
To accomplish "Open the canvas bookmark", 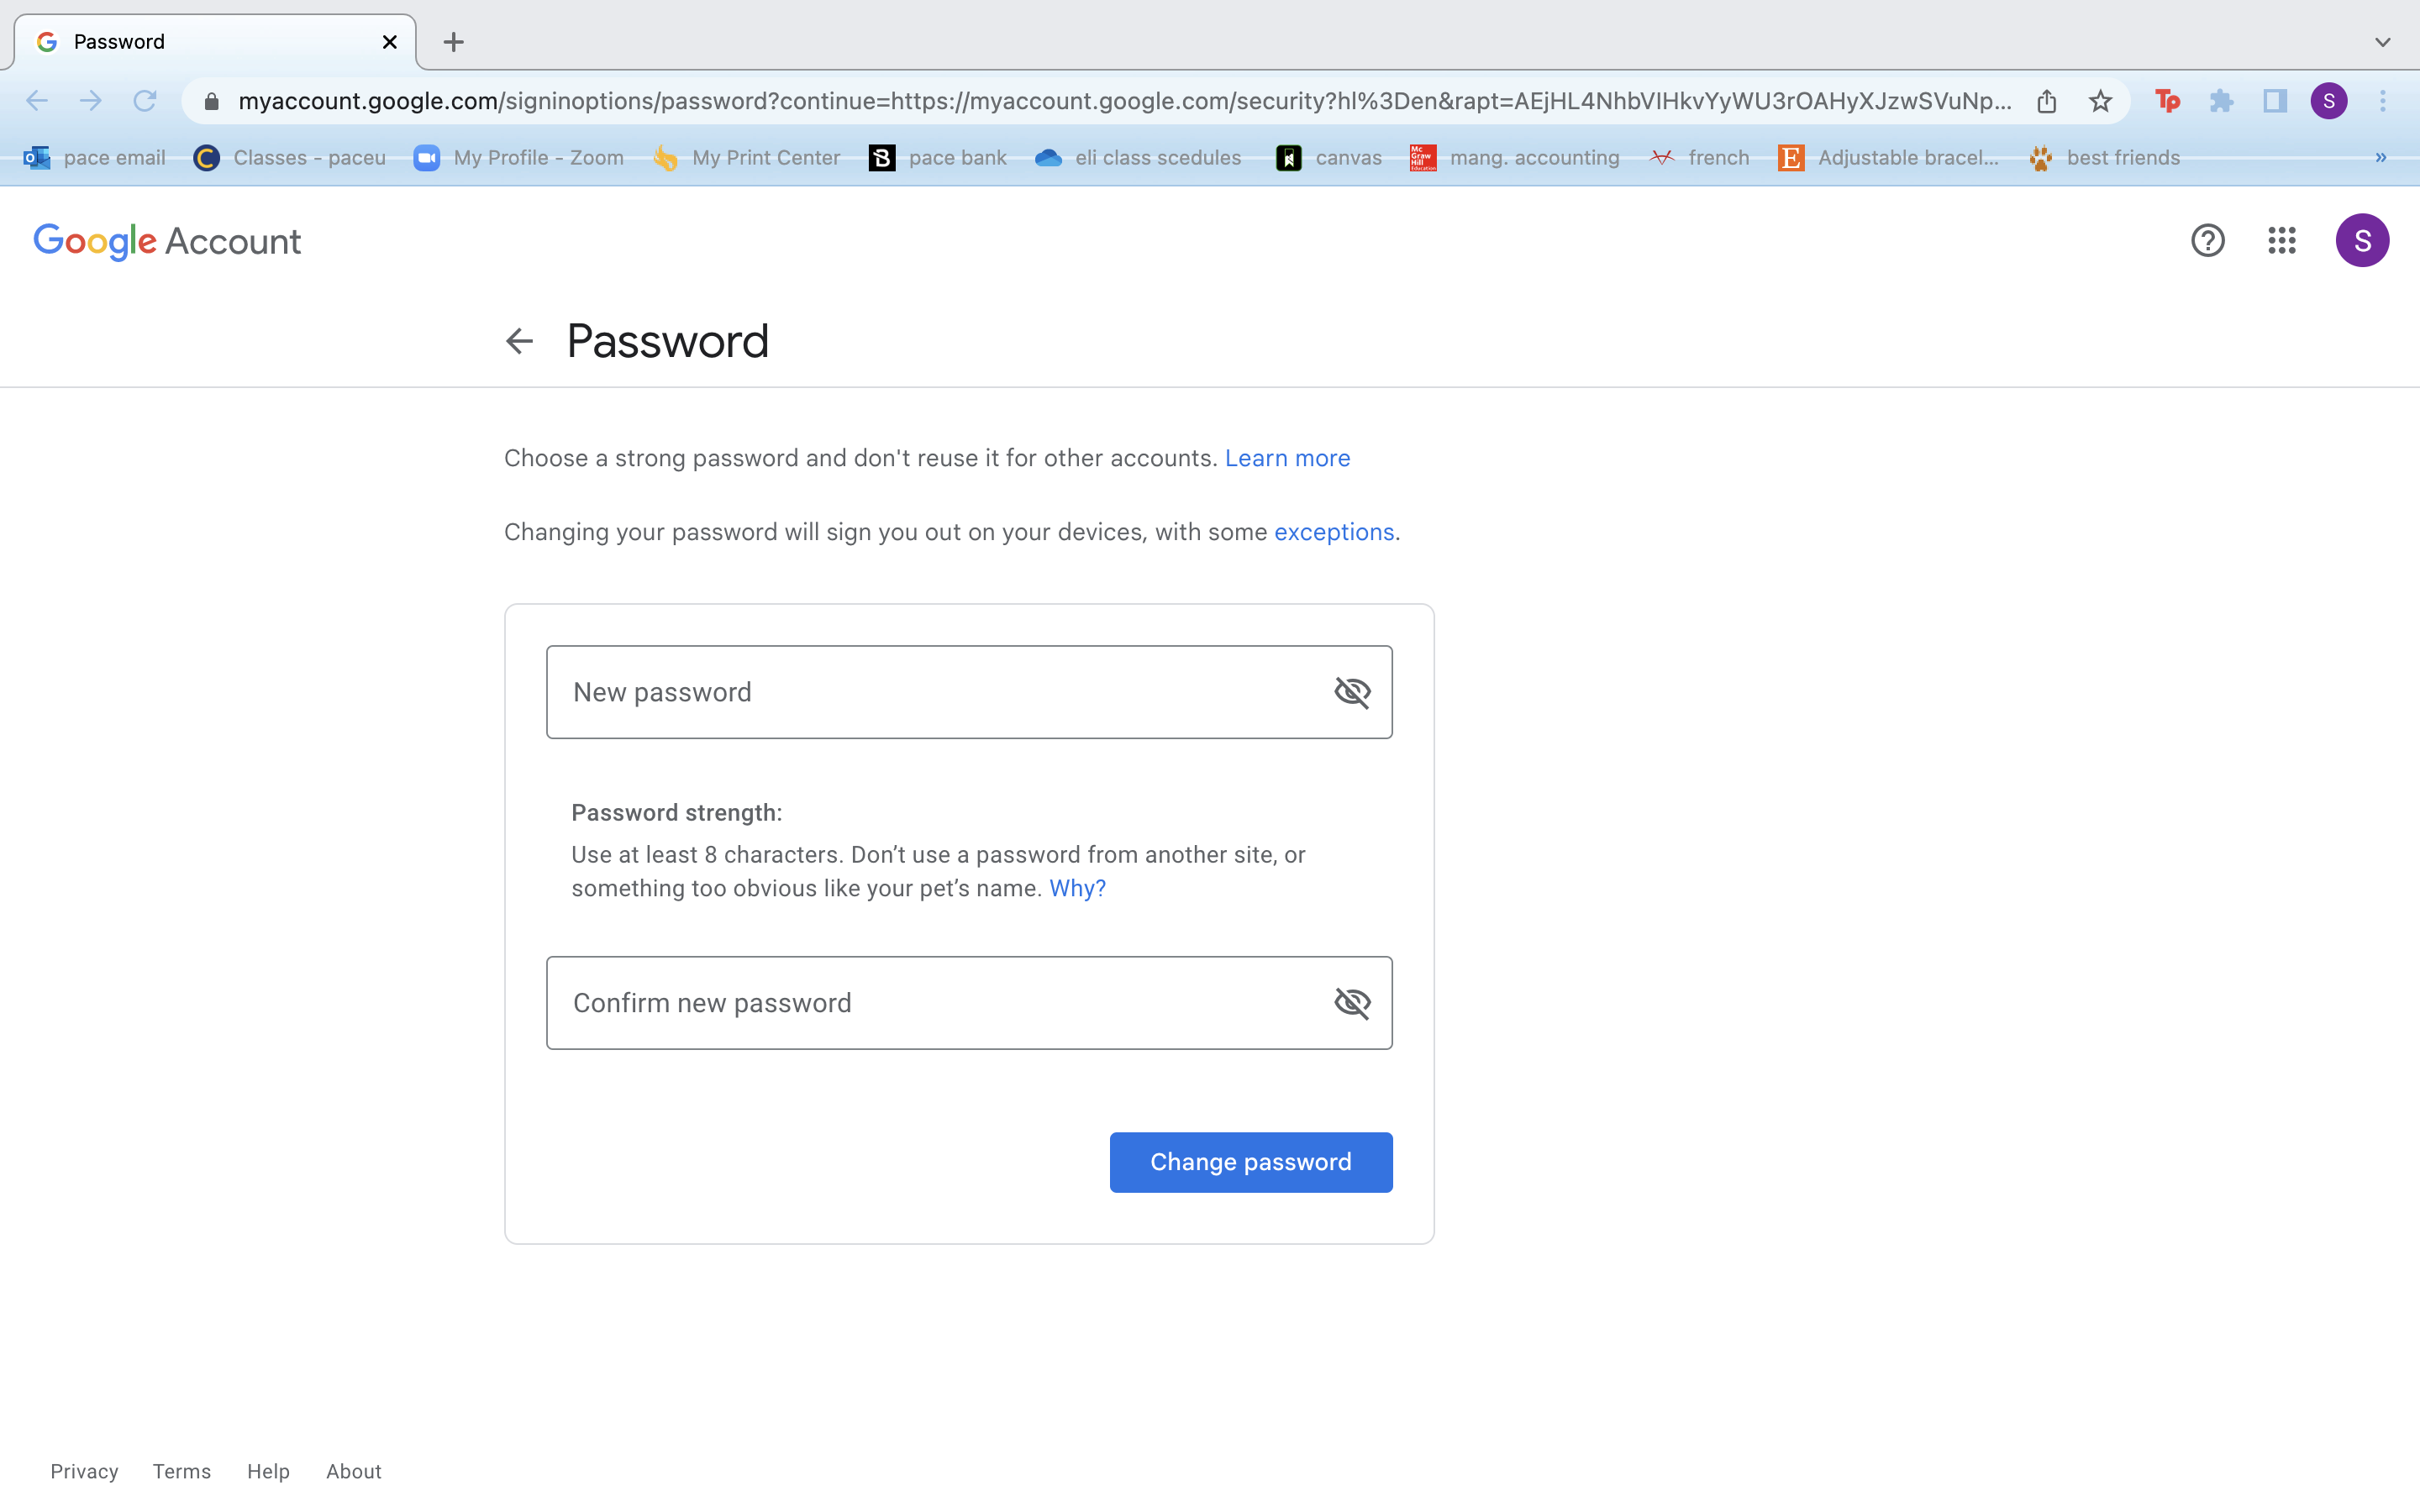I will click(x=1329, y=158).
